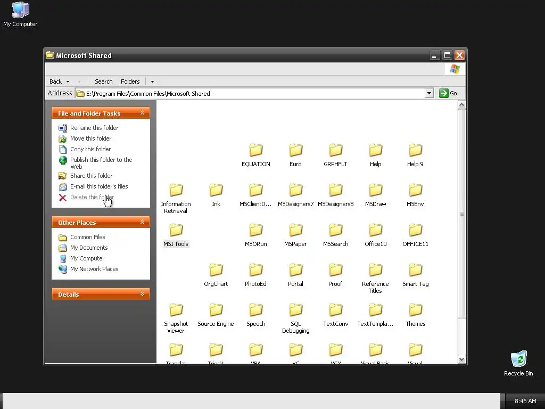Select the MSDesigners7 folder

pos(296,195)
